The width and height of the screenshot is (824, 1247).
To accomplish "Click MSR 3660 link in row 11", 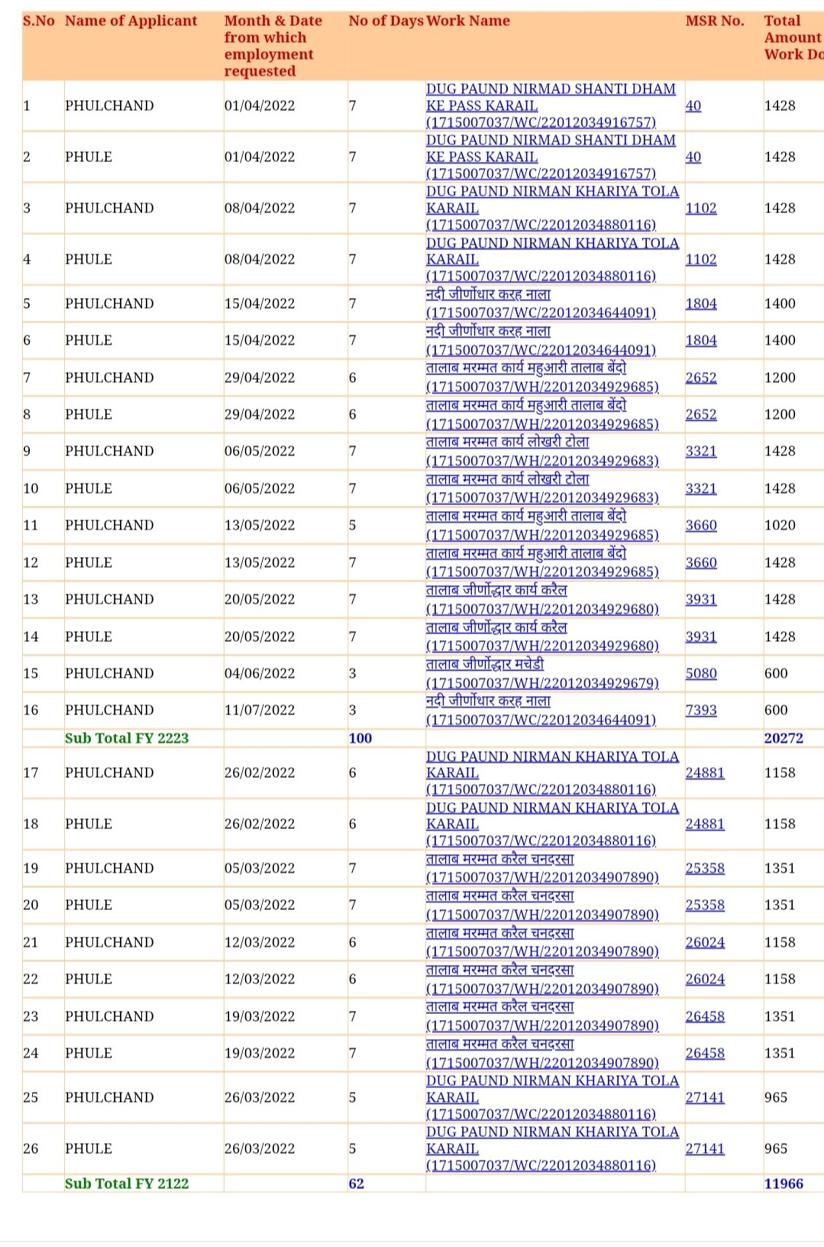I will coord(700,525).
